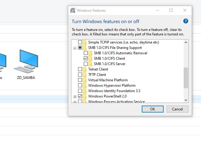Image resolution: width=201 pixels, height=162 pixels.
Task: Click folder icon next to Telnet Client
Action: 84,69
